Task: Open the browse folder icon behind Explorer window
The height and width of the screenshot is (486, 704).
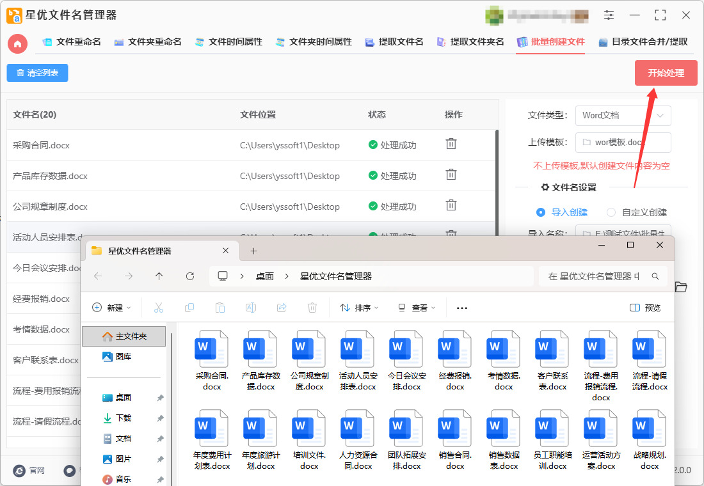Action: [681, 287]
